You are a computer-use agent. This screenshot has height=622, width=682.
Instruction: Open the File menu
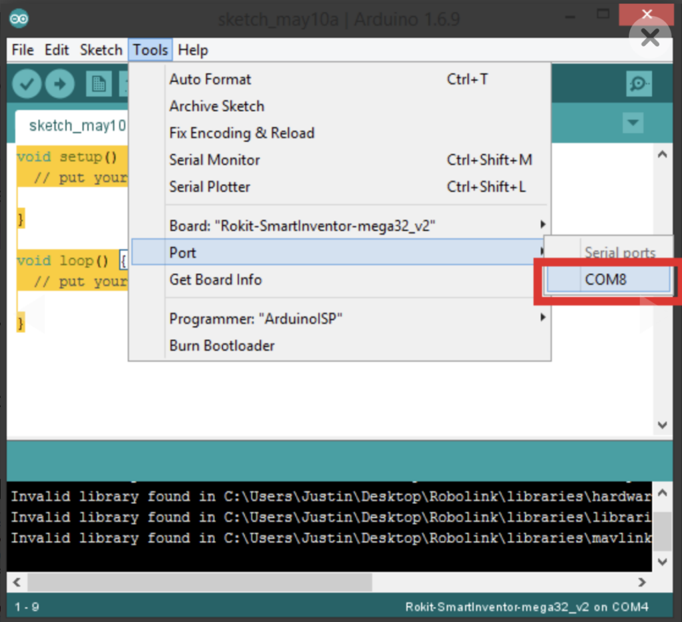click(x=23, y=50)
